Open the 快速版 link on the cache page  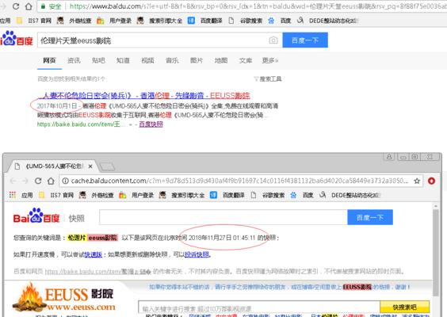coord(94,254)
